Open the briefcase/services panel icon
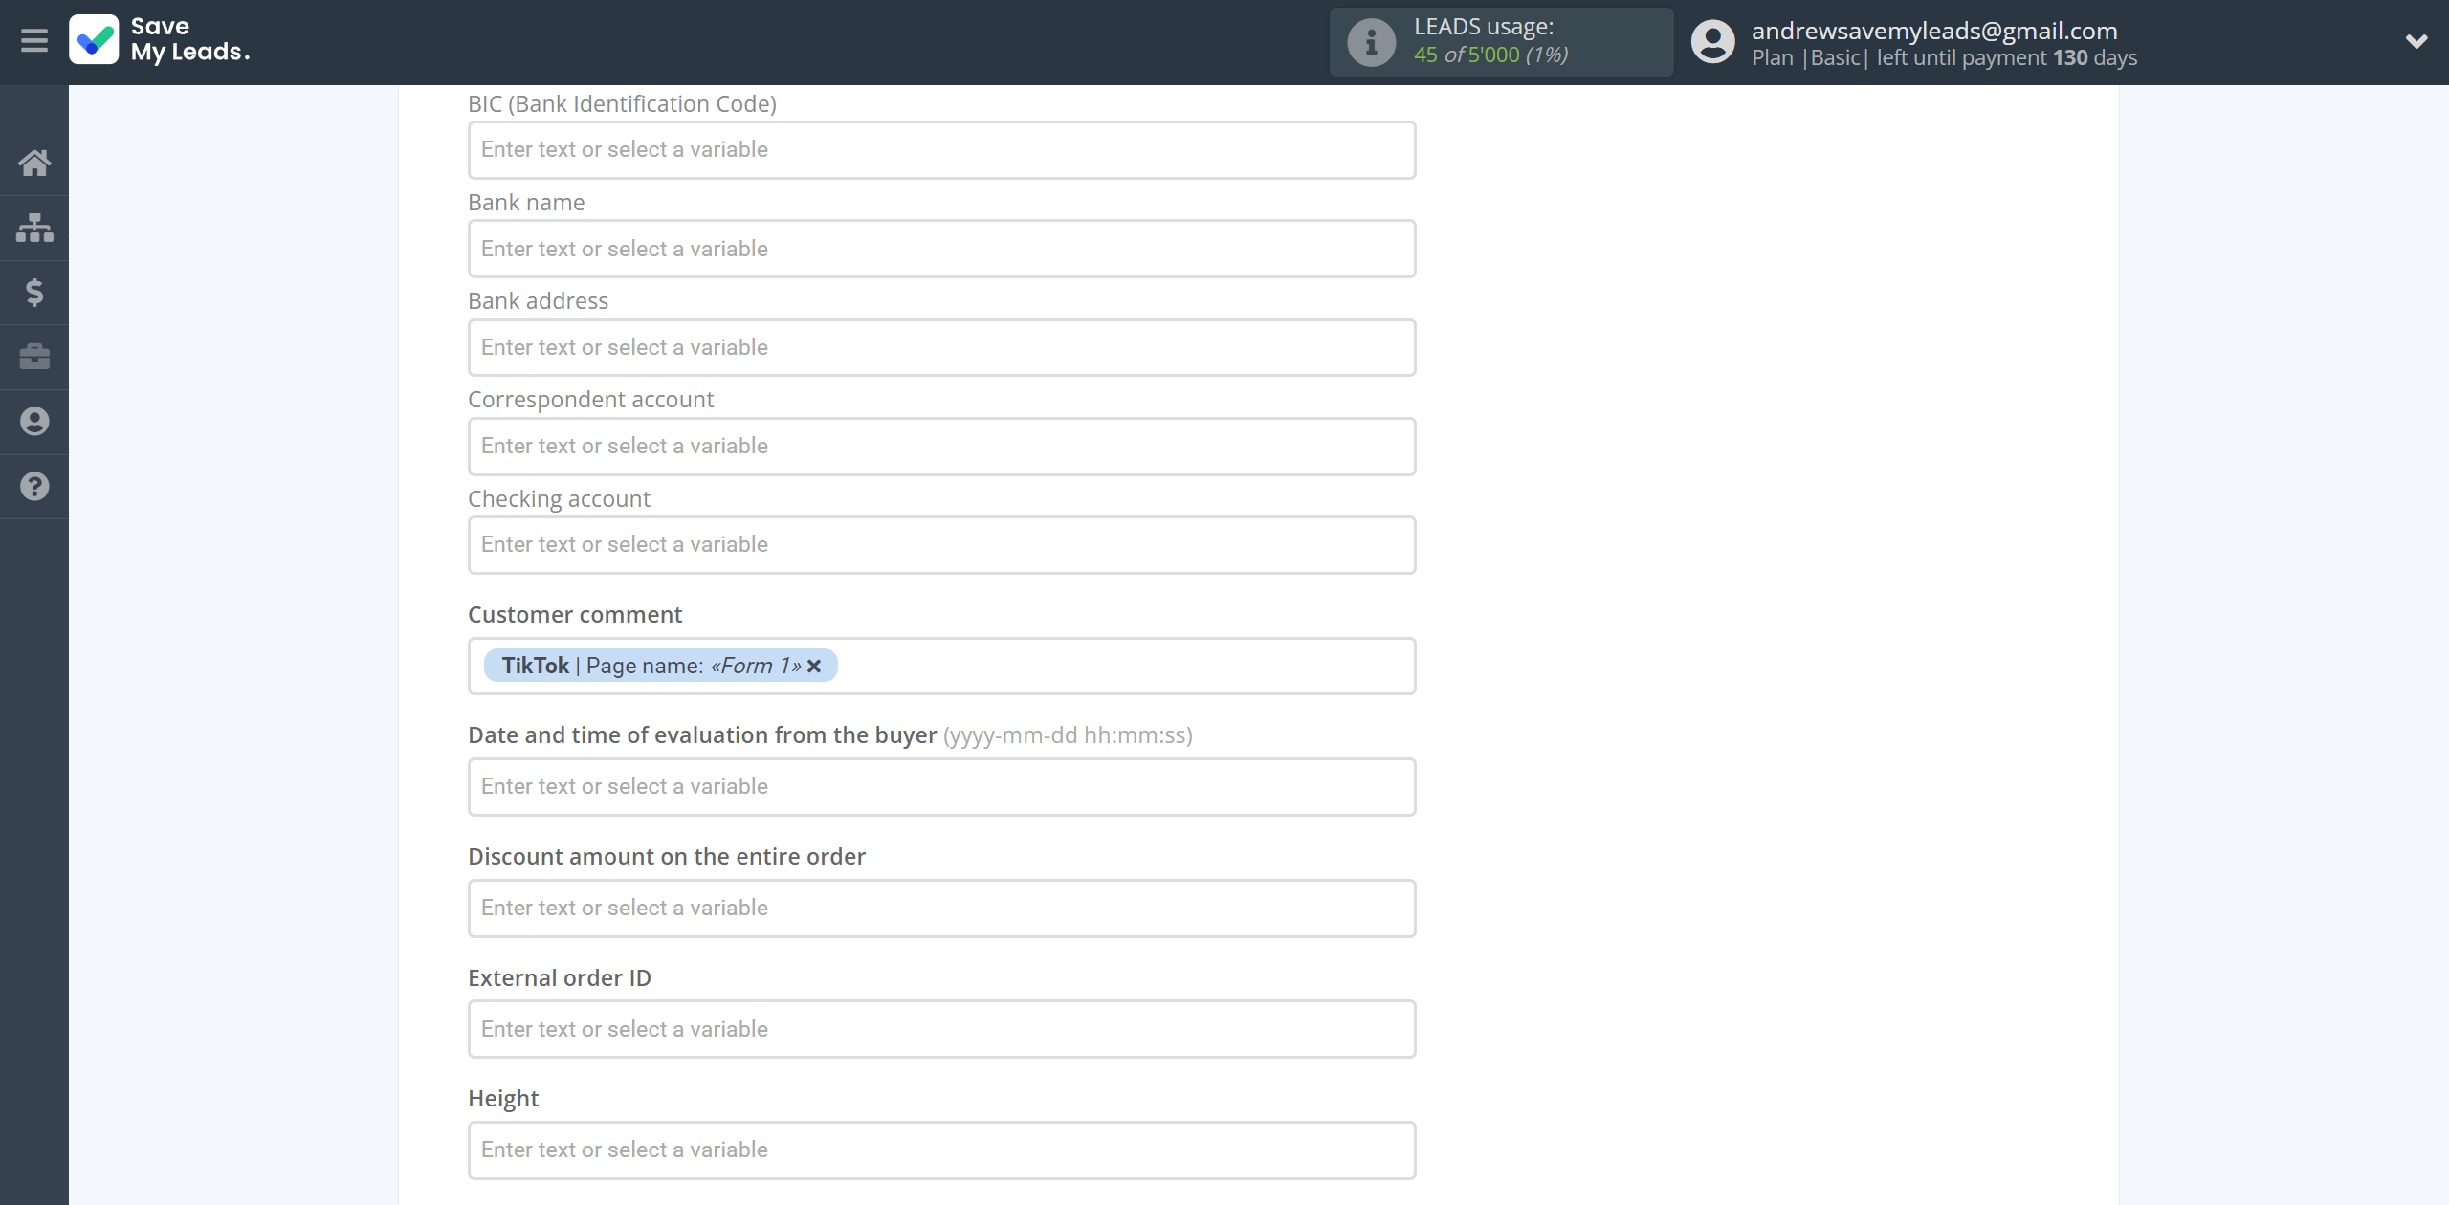Screen dimensions: 2449x1205 pos(34,356)
